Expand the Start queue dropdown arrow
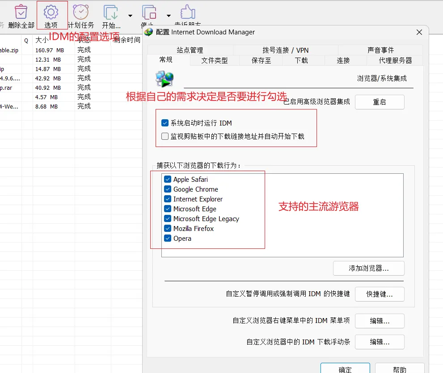Screen dimensions: 443x373 [130, 16]
